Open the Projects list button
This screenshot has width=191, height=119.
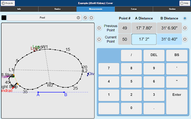(x=8, y=3)
